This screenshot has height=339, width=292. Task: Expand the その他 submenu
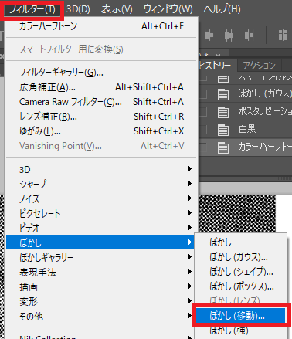pos(101,316)
